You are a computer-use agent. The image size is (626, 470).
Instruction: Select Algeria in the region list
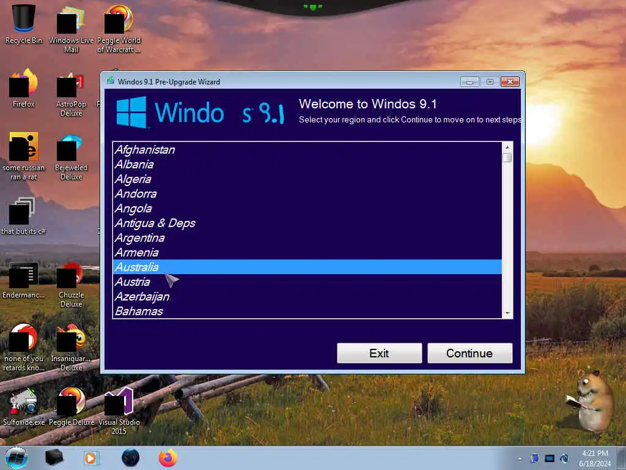click(307, 179)
